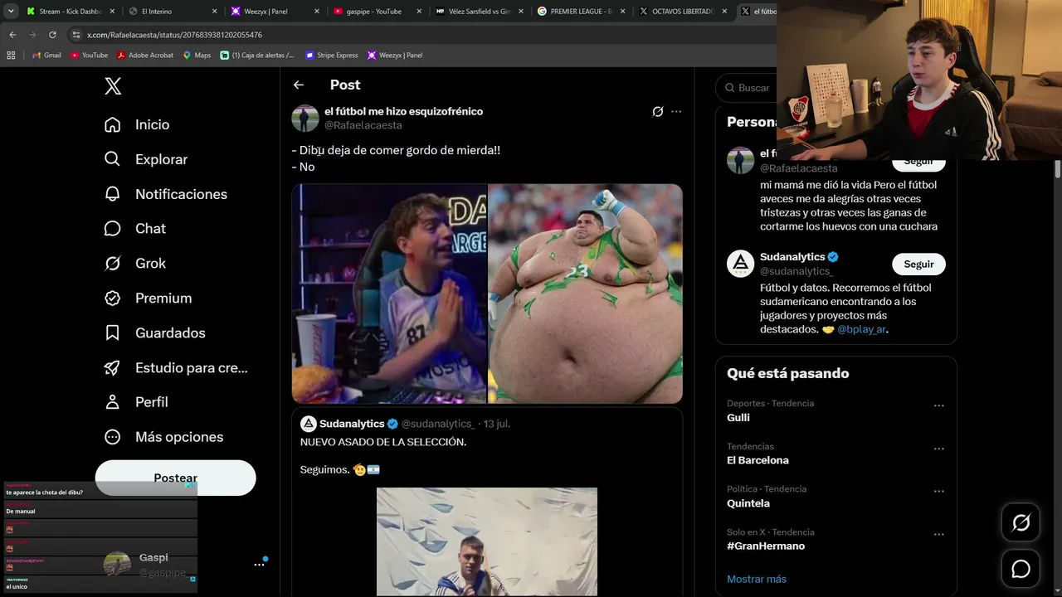Open more options for the Quintela trend
This screenshot has width=1062, height=597.
tap(939, 492)
